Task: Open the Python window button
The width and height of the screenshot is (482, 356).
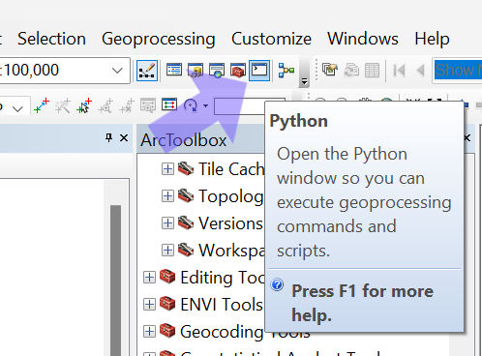Action: pos(259,71)
